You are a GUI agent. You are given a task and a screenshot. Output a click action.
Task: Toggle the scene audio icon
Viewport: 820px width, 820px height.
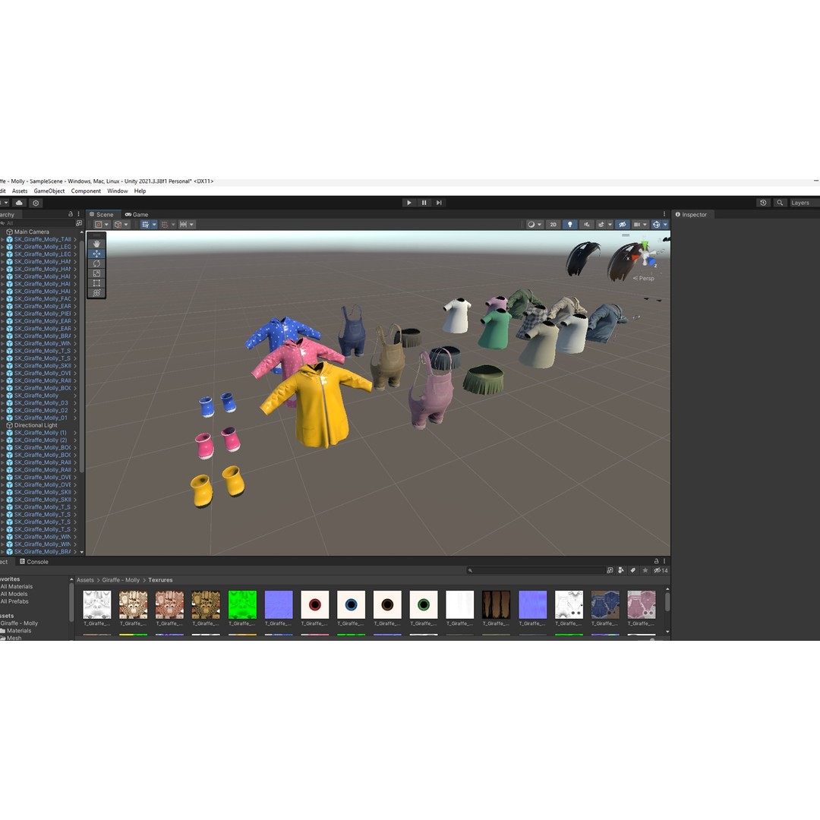586,225
